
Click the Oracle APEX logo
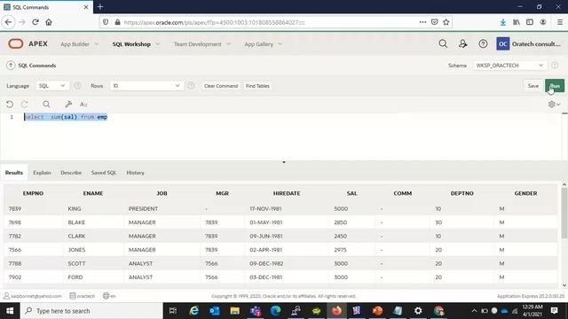[x=28, y=43]
